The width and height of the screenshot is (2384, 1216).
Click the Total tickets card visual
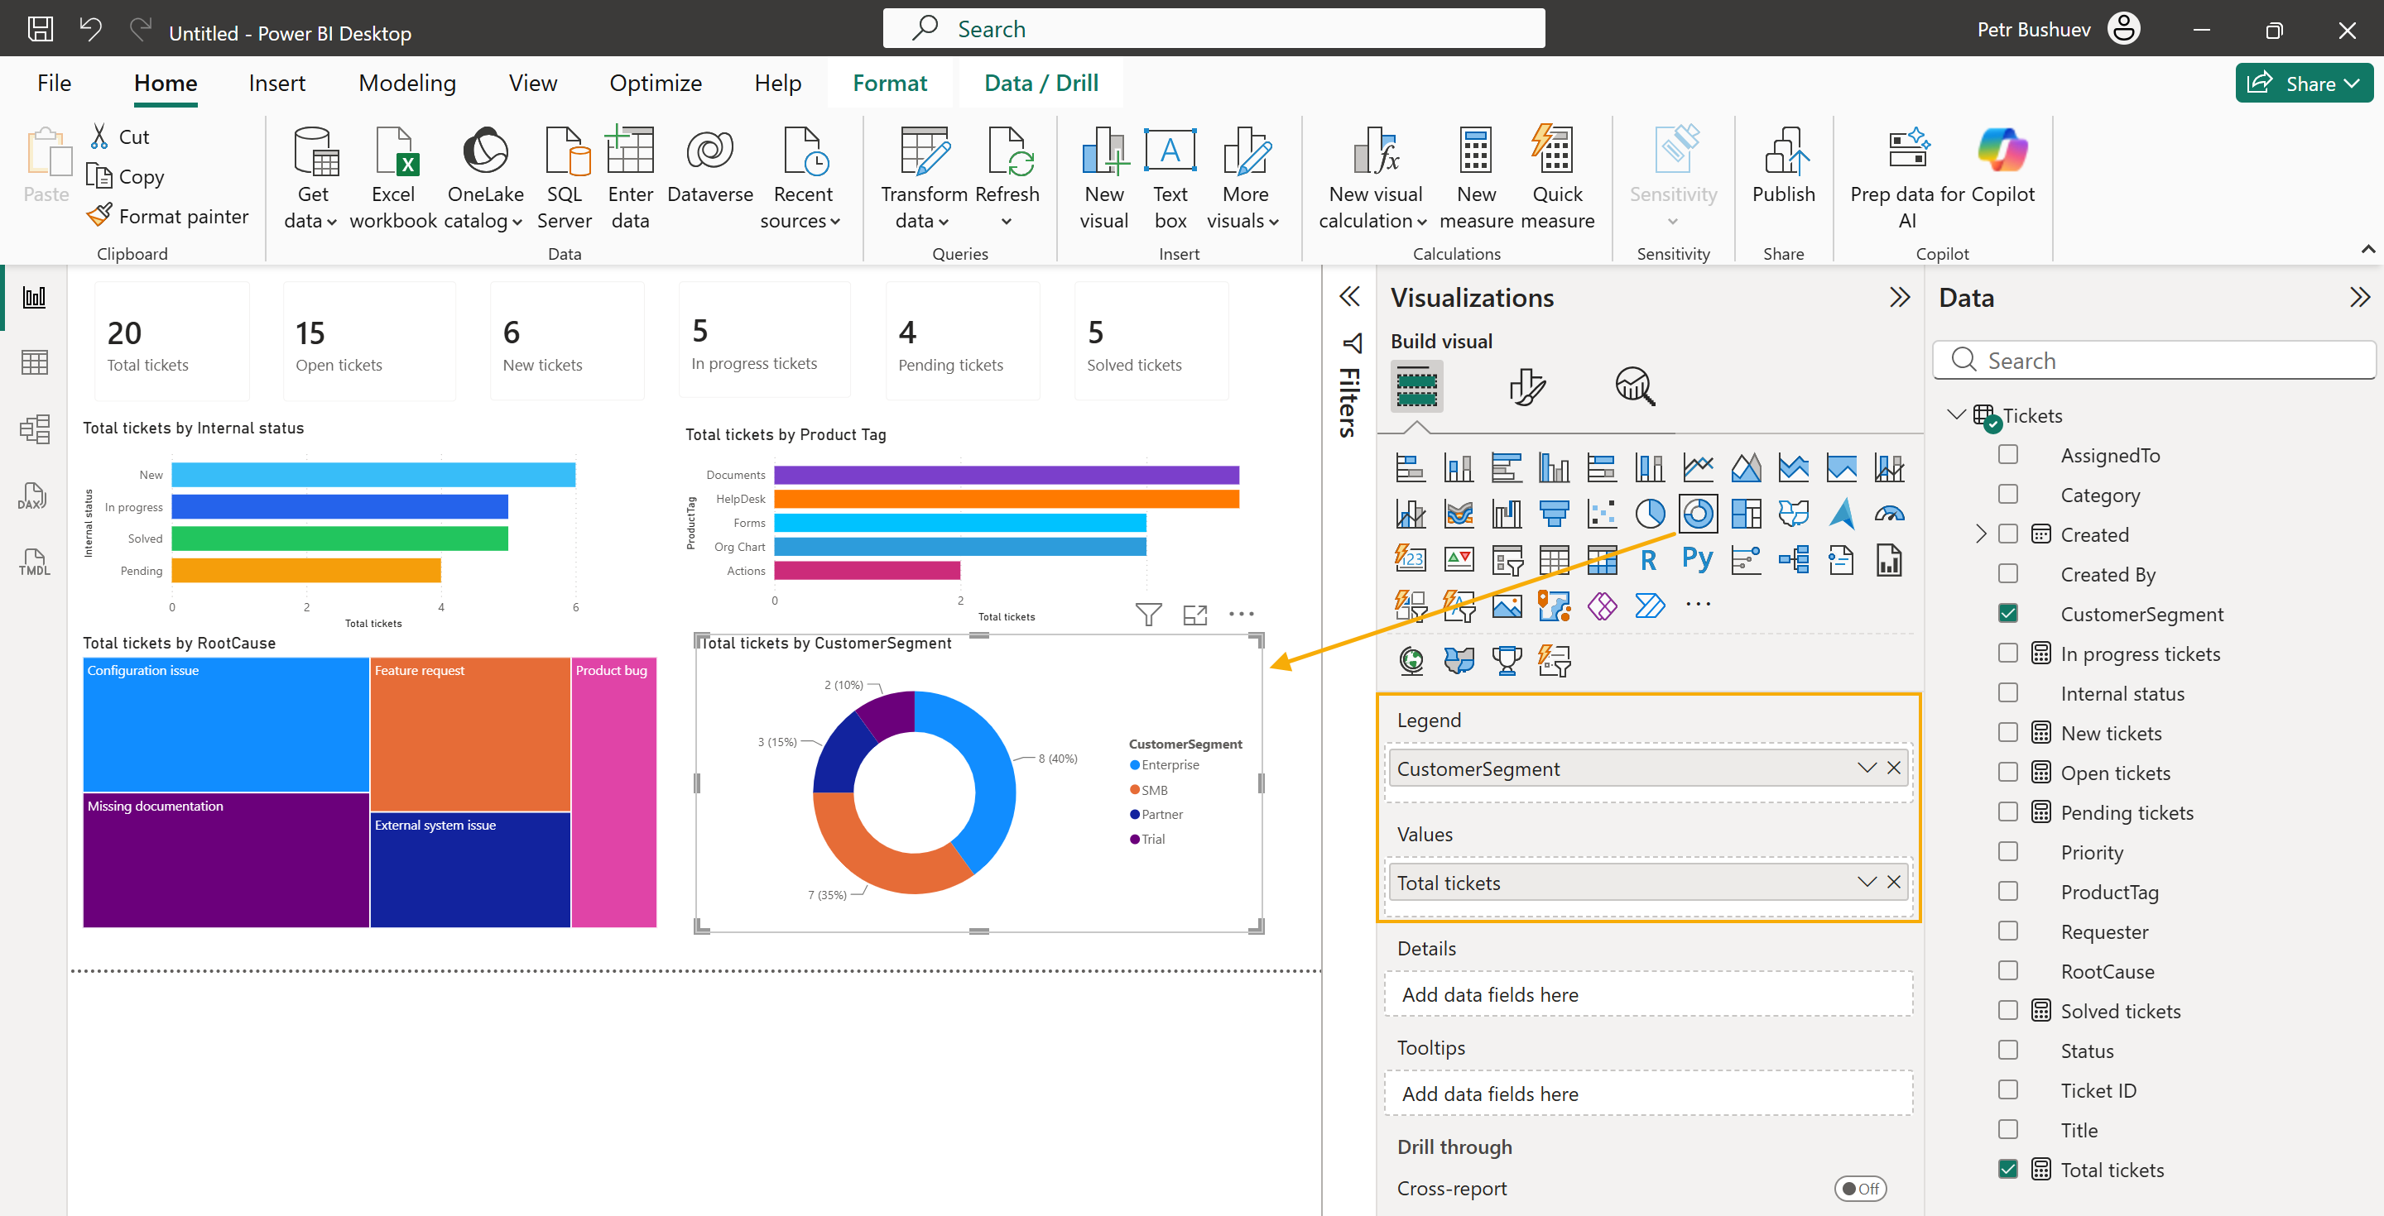tap(172, 342)
